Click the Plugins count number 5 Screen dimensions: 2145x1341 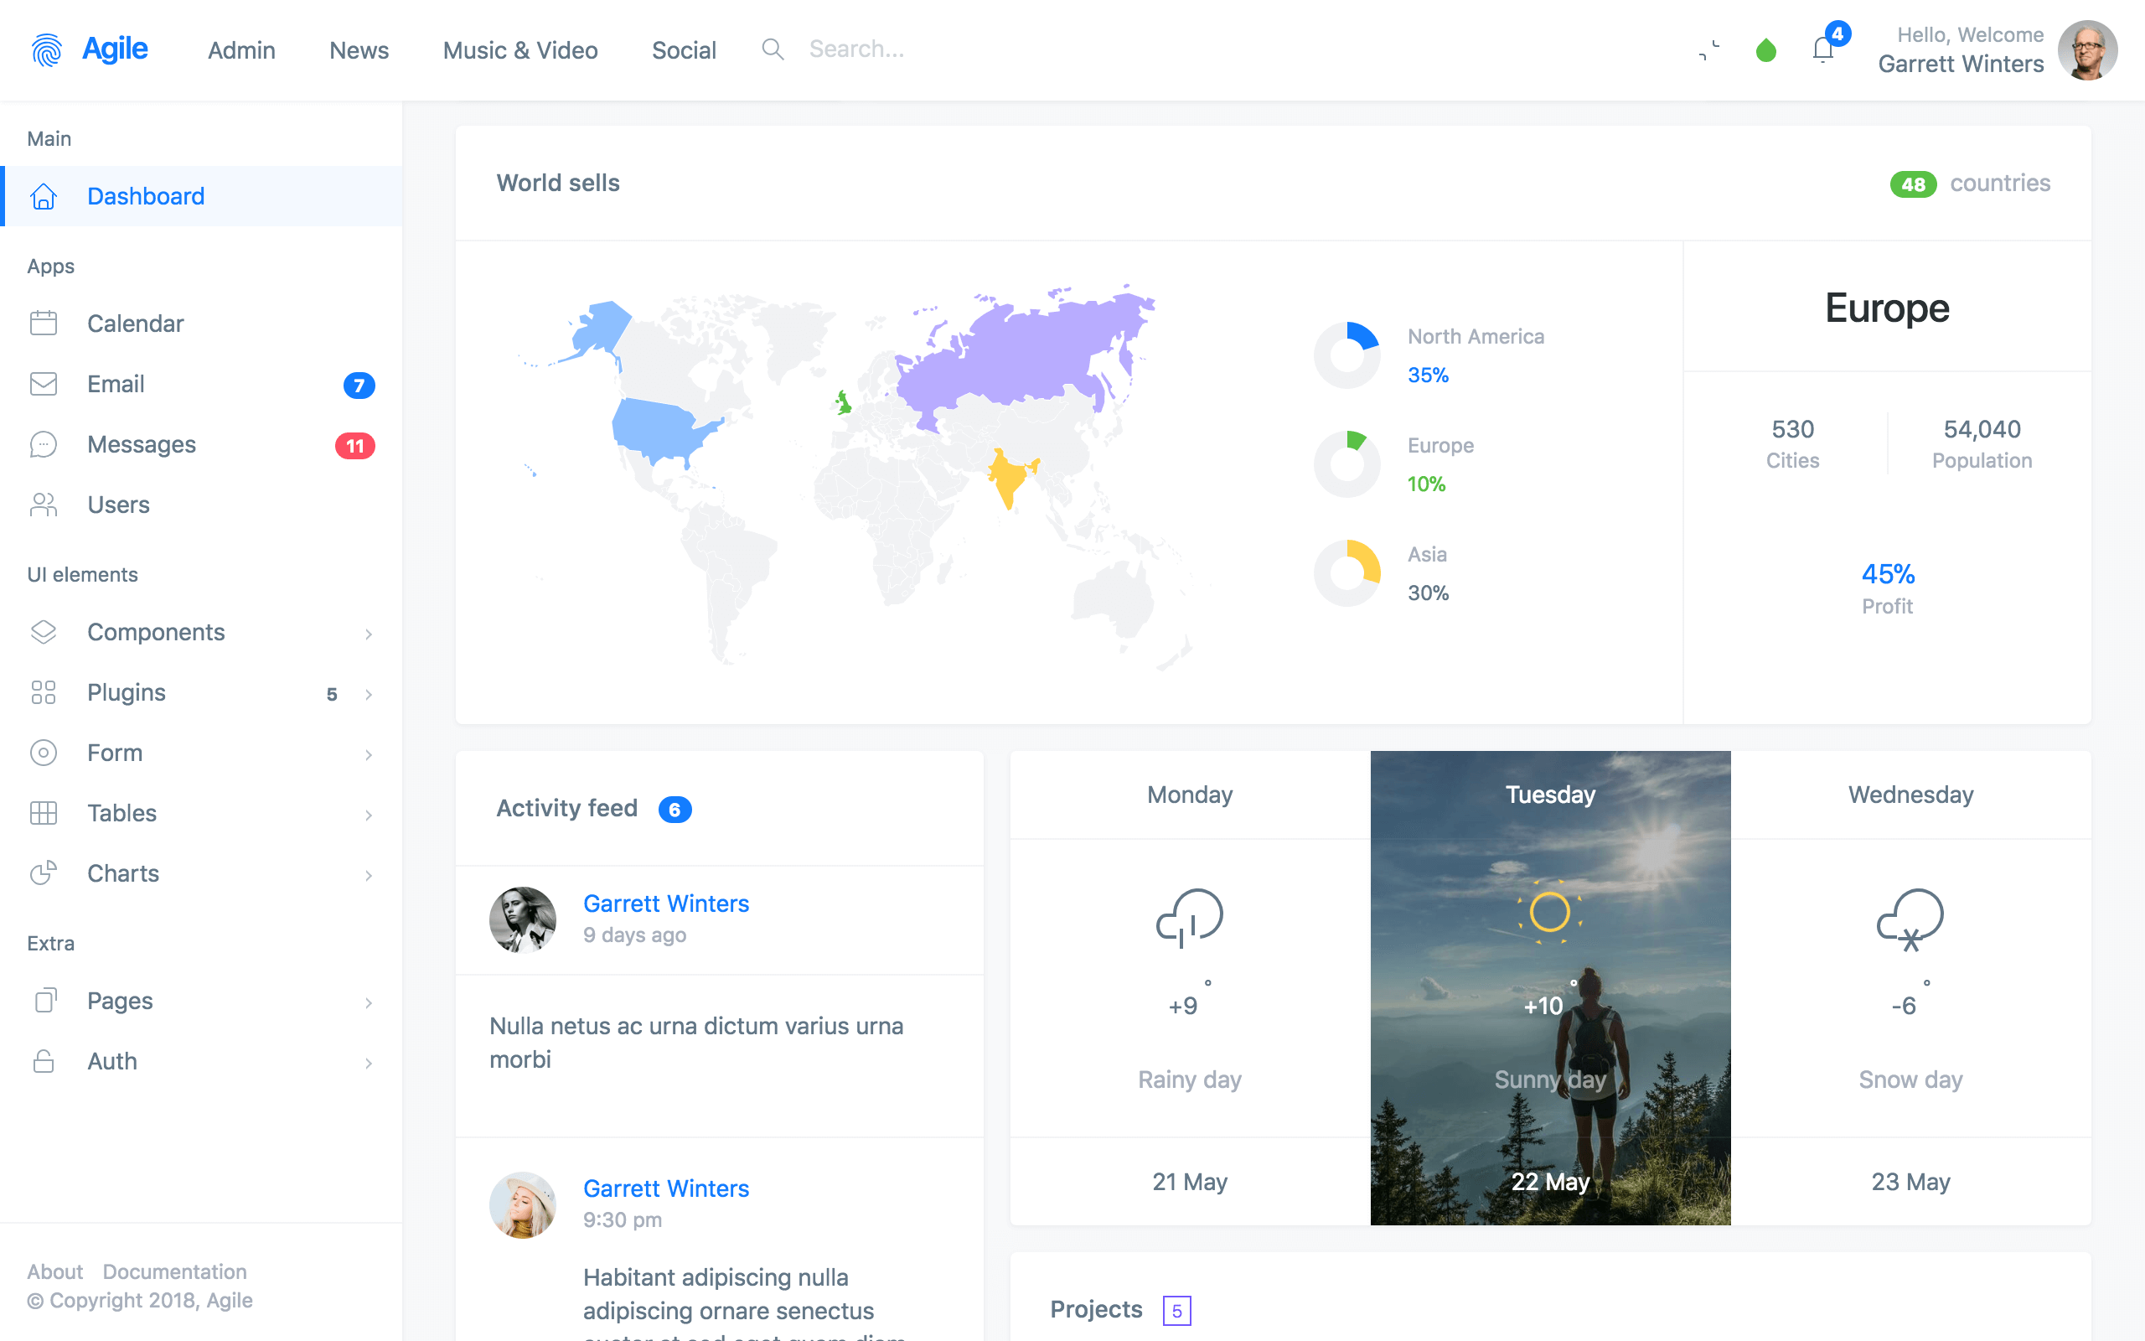coord(332,694)
